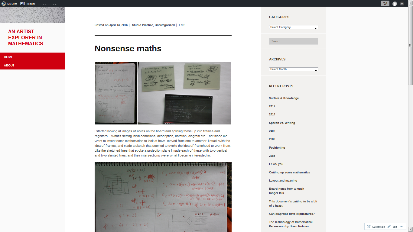Click the April 13, 2016 date link
The image size is (413, 232).
tap(119, 25)
